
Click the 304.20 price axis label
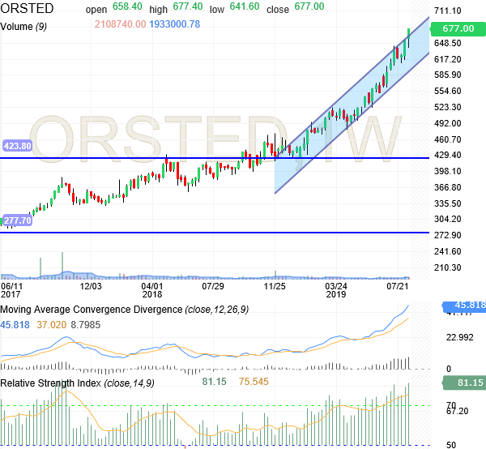pyautogui.click(x=448, y=219)
